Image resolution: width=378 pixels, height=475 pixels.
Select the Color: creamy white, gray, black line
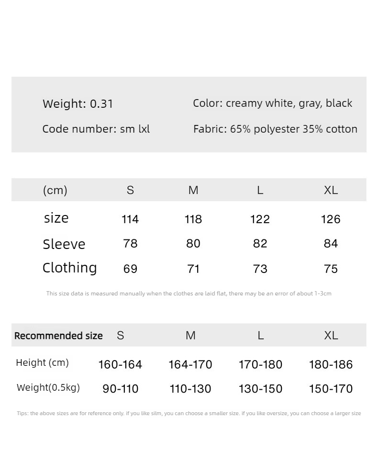(x=272, y=103)
